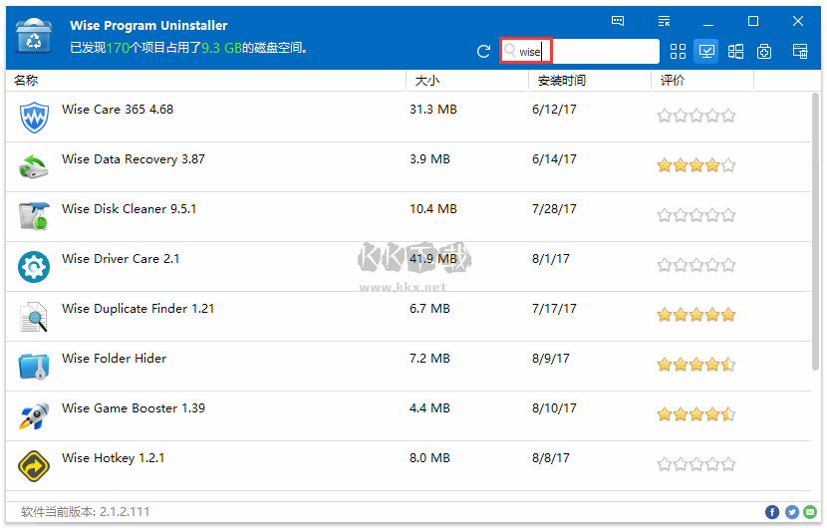
Task: Select Wise Folder Hider entry
Action: [409, 366]
